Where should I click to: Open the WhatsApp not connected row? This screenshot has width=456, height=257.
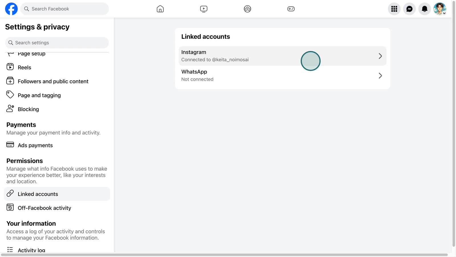tap(282, 76)
